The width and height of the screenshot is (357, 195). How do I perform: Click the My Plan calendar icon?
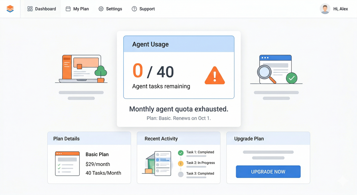(x=68, y=9)
